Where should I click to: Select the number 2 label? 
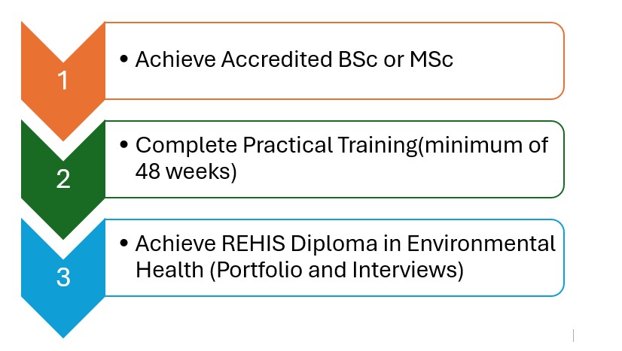click(63, 179)
